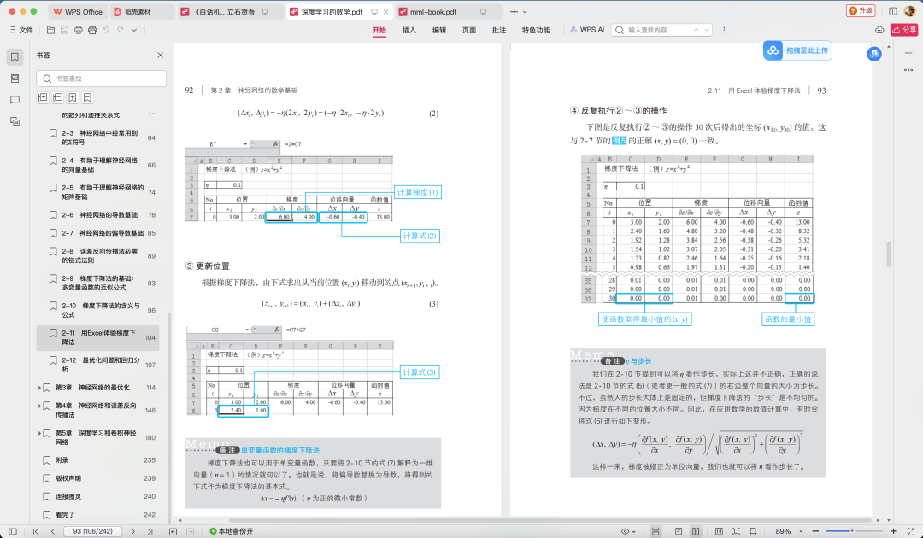Go to next page arrow

(x=133, y=531)
